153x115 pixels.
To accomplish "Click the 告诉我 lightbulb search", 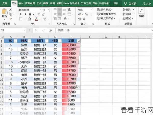I will (130, 4).
